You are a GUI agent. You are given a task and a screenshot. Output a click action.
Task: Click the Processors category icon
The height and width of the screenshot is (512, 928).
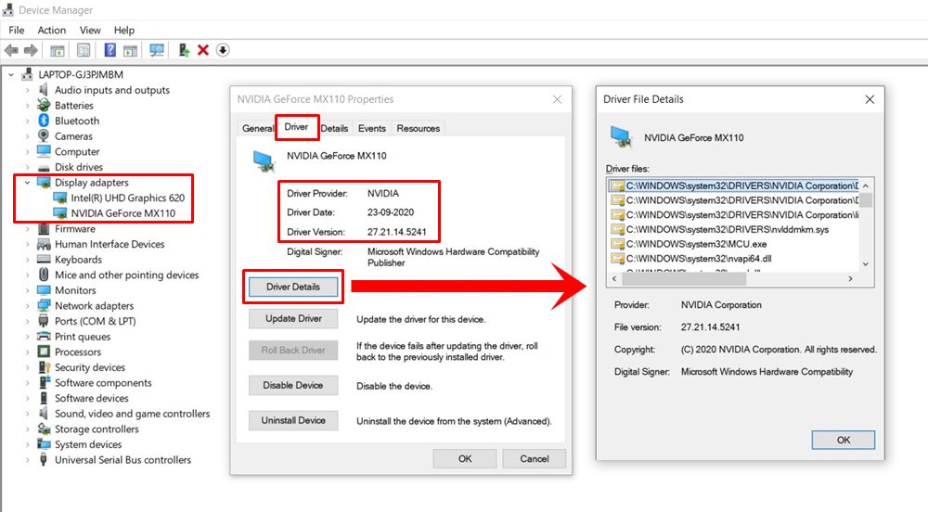click(44, 352)
